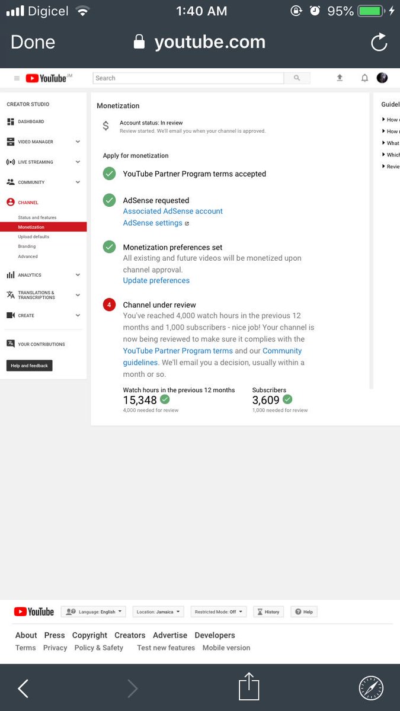Tap the browser back arrow

pos(23,688)
